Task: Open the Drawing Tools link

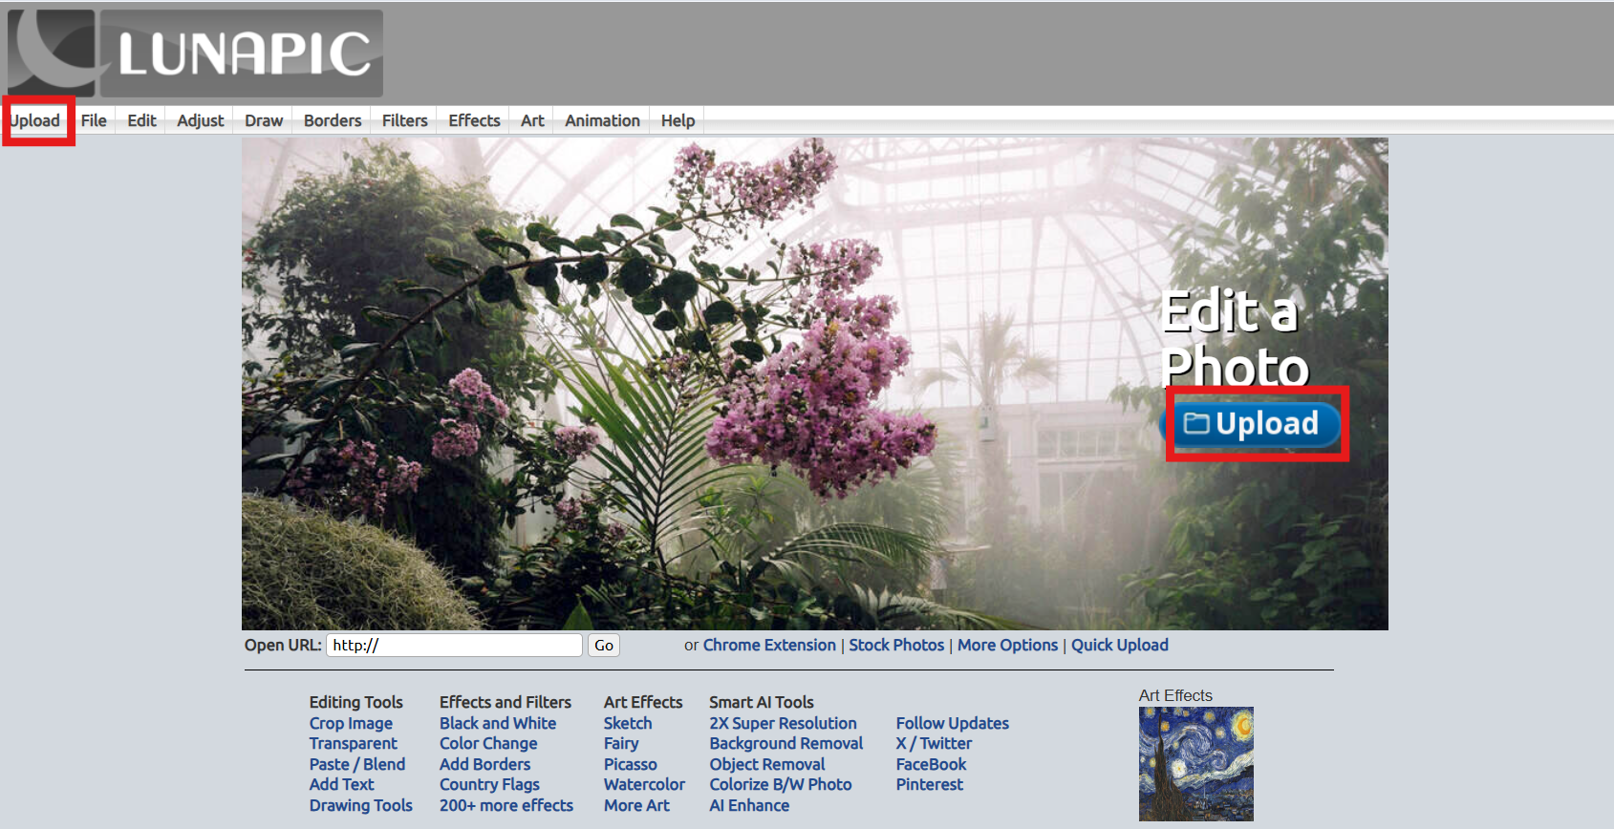Action: coord(361,806)
